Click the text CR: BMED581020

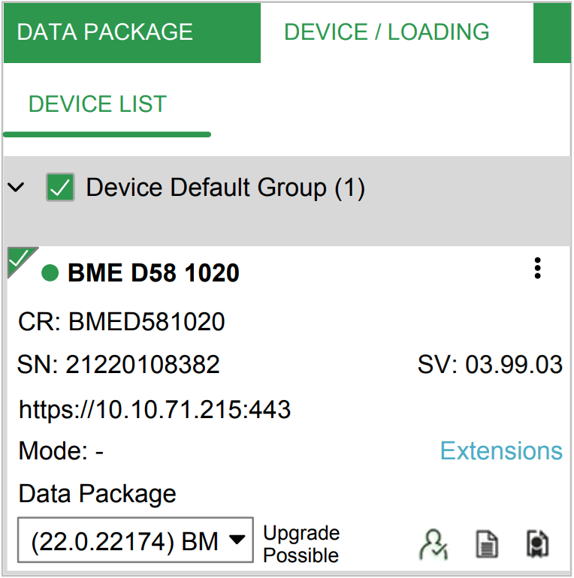[122, 321]
